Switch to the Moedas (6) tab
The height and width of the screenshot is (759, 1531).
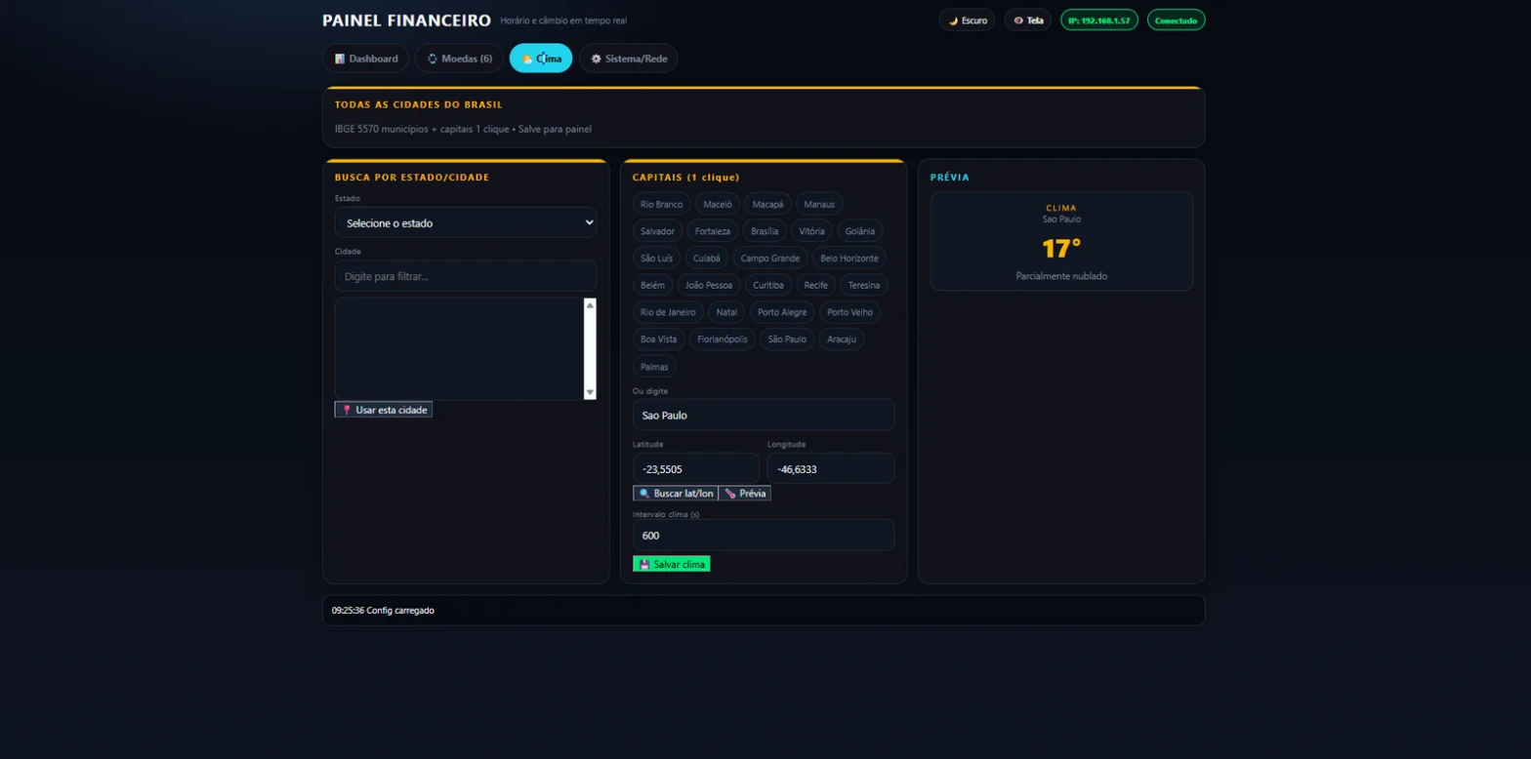coord(459,59)
